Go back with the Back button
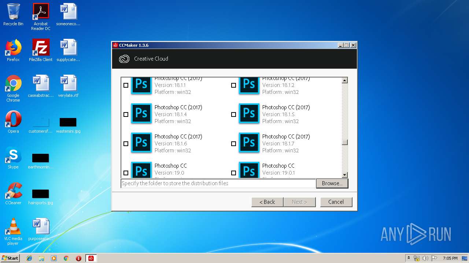Screen dimensions: 469x263 click(267, 202)
